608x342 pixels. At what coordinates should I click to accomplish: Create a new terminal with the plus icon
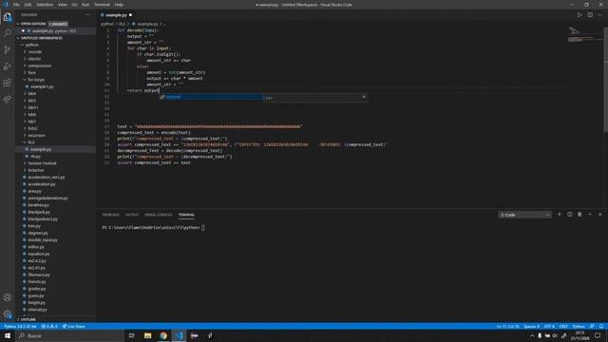coord(560,215)
